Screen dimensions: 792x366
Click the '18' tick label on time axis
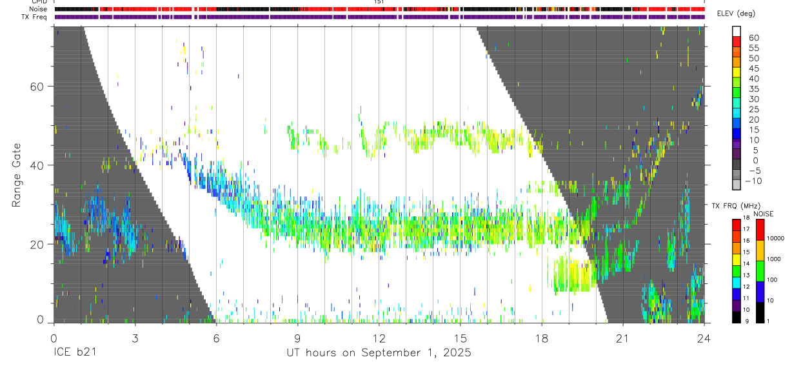pos(542,338)
